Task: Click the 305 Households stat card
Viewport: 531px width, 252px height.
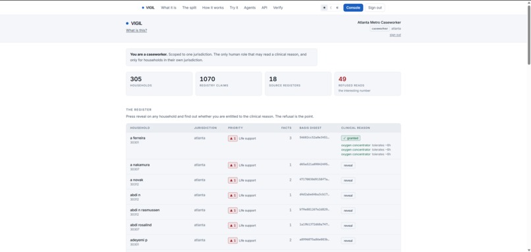Action: (x=159, y=84)
